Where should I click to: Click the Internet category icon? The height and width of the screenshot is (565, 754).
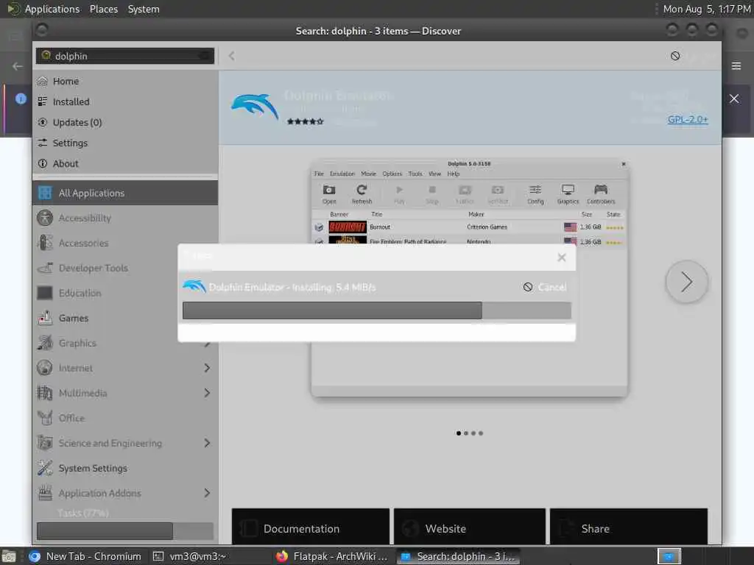(x=45, y=368)
